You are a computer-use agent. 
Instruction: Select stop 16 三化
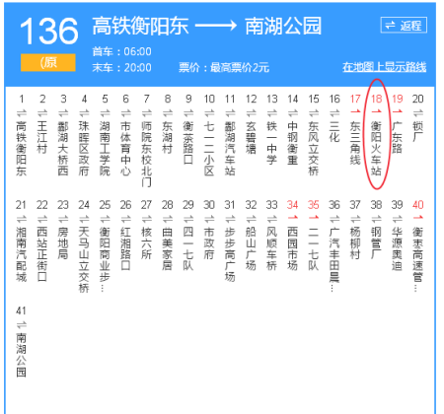point(334,132)
